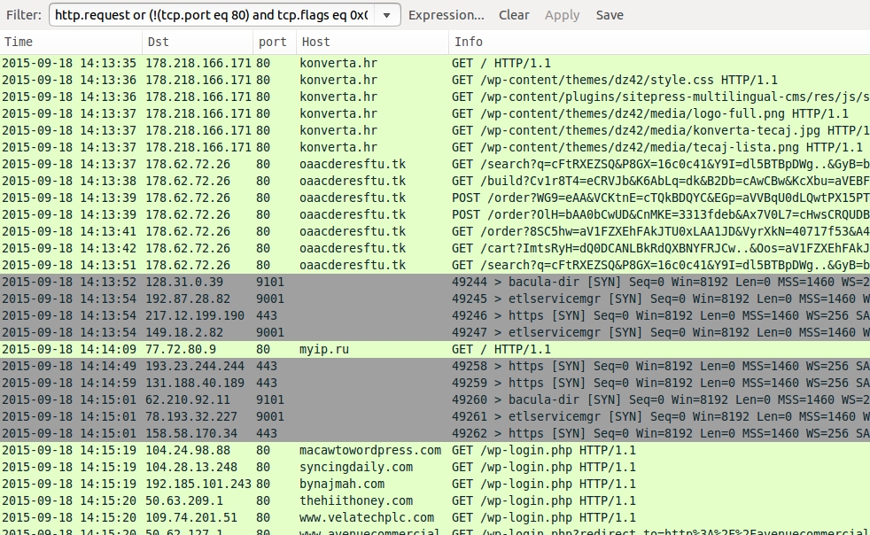
Task: Open the Expression... filter builder
Action: [x=446, y=15]
